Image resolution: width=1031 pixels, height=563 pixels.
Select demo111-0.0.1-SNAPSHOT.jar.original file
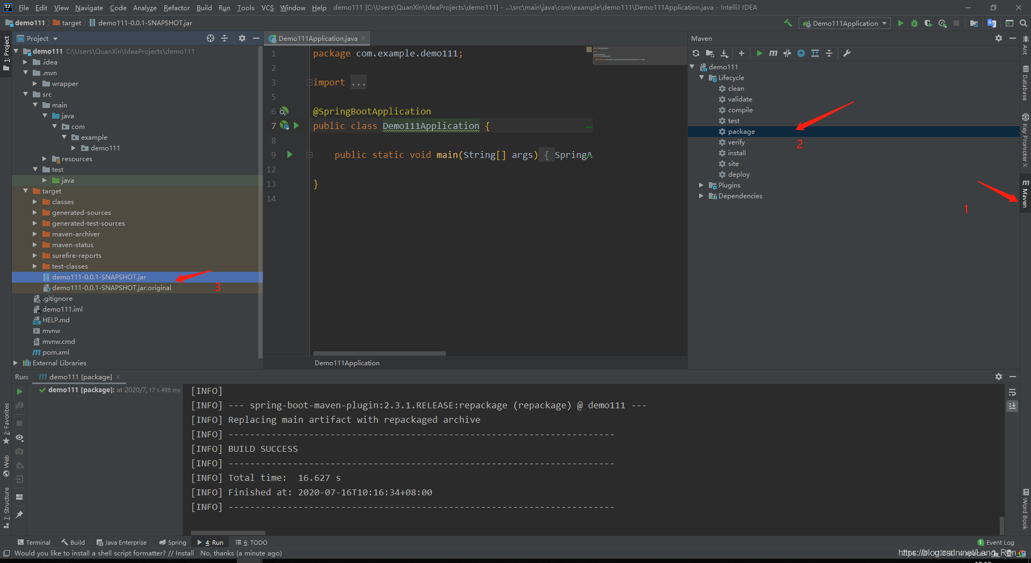pyautogui.click(x=111, y=287)
